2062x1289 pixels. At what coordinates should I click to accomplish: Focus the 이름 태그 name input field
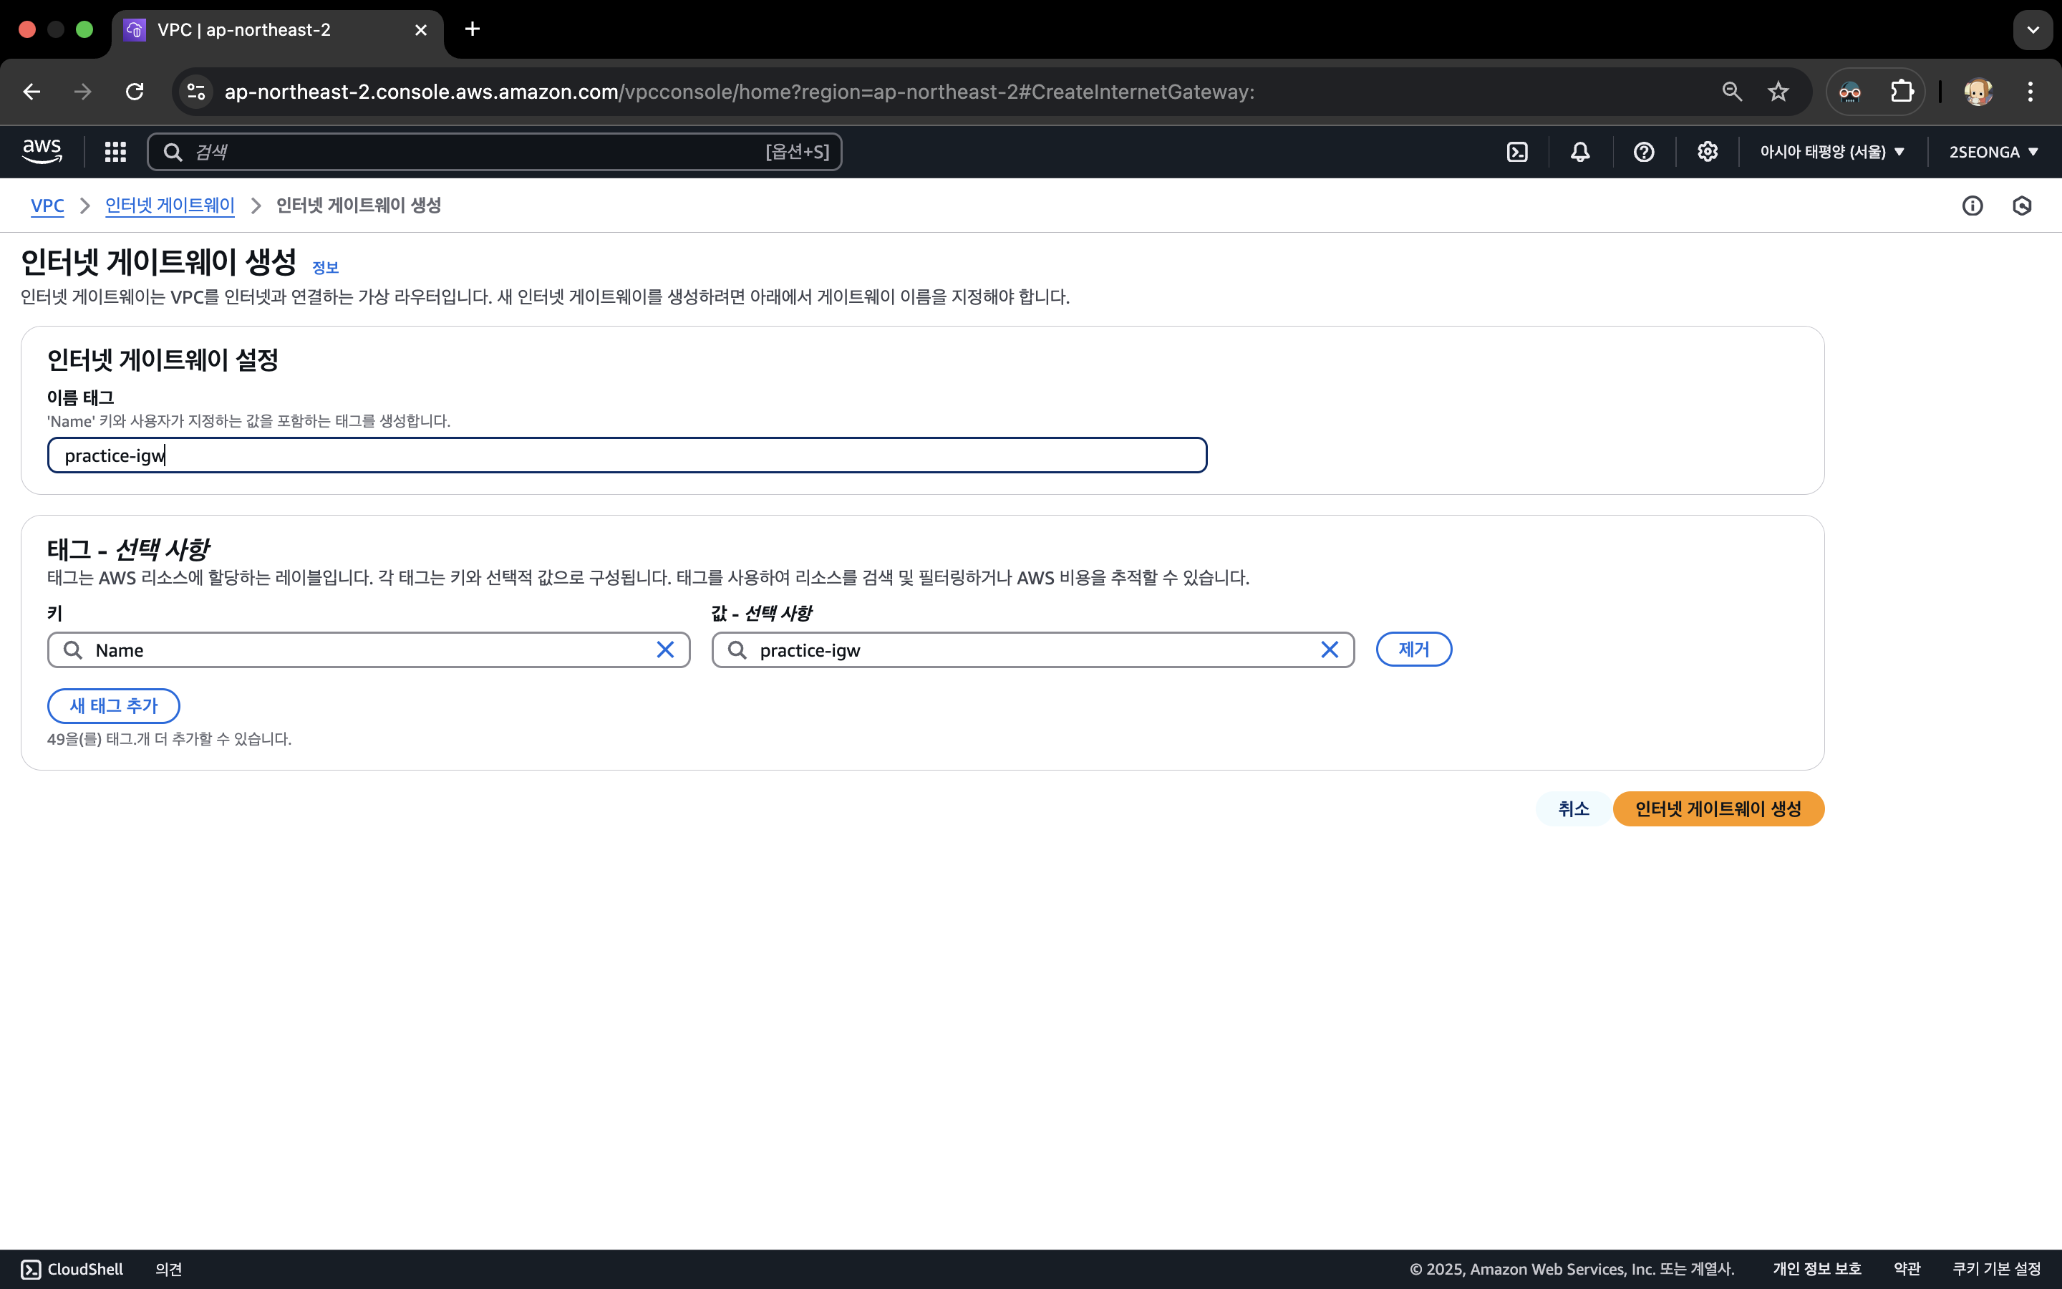627,455
